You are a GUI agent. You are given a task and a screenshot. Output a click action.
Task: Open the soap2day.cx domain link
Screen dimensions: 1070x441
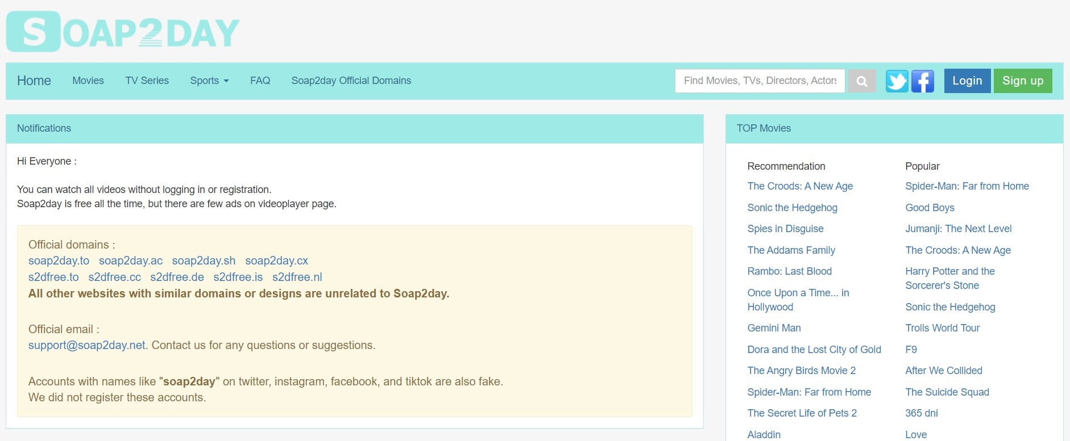[x=276, y=261]
